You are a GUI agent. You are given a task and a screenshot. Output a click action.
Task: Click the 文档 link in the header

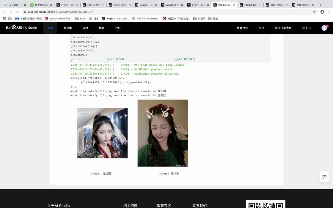pos(261,28)
